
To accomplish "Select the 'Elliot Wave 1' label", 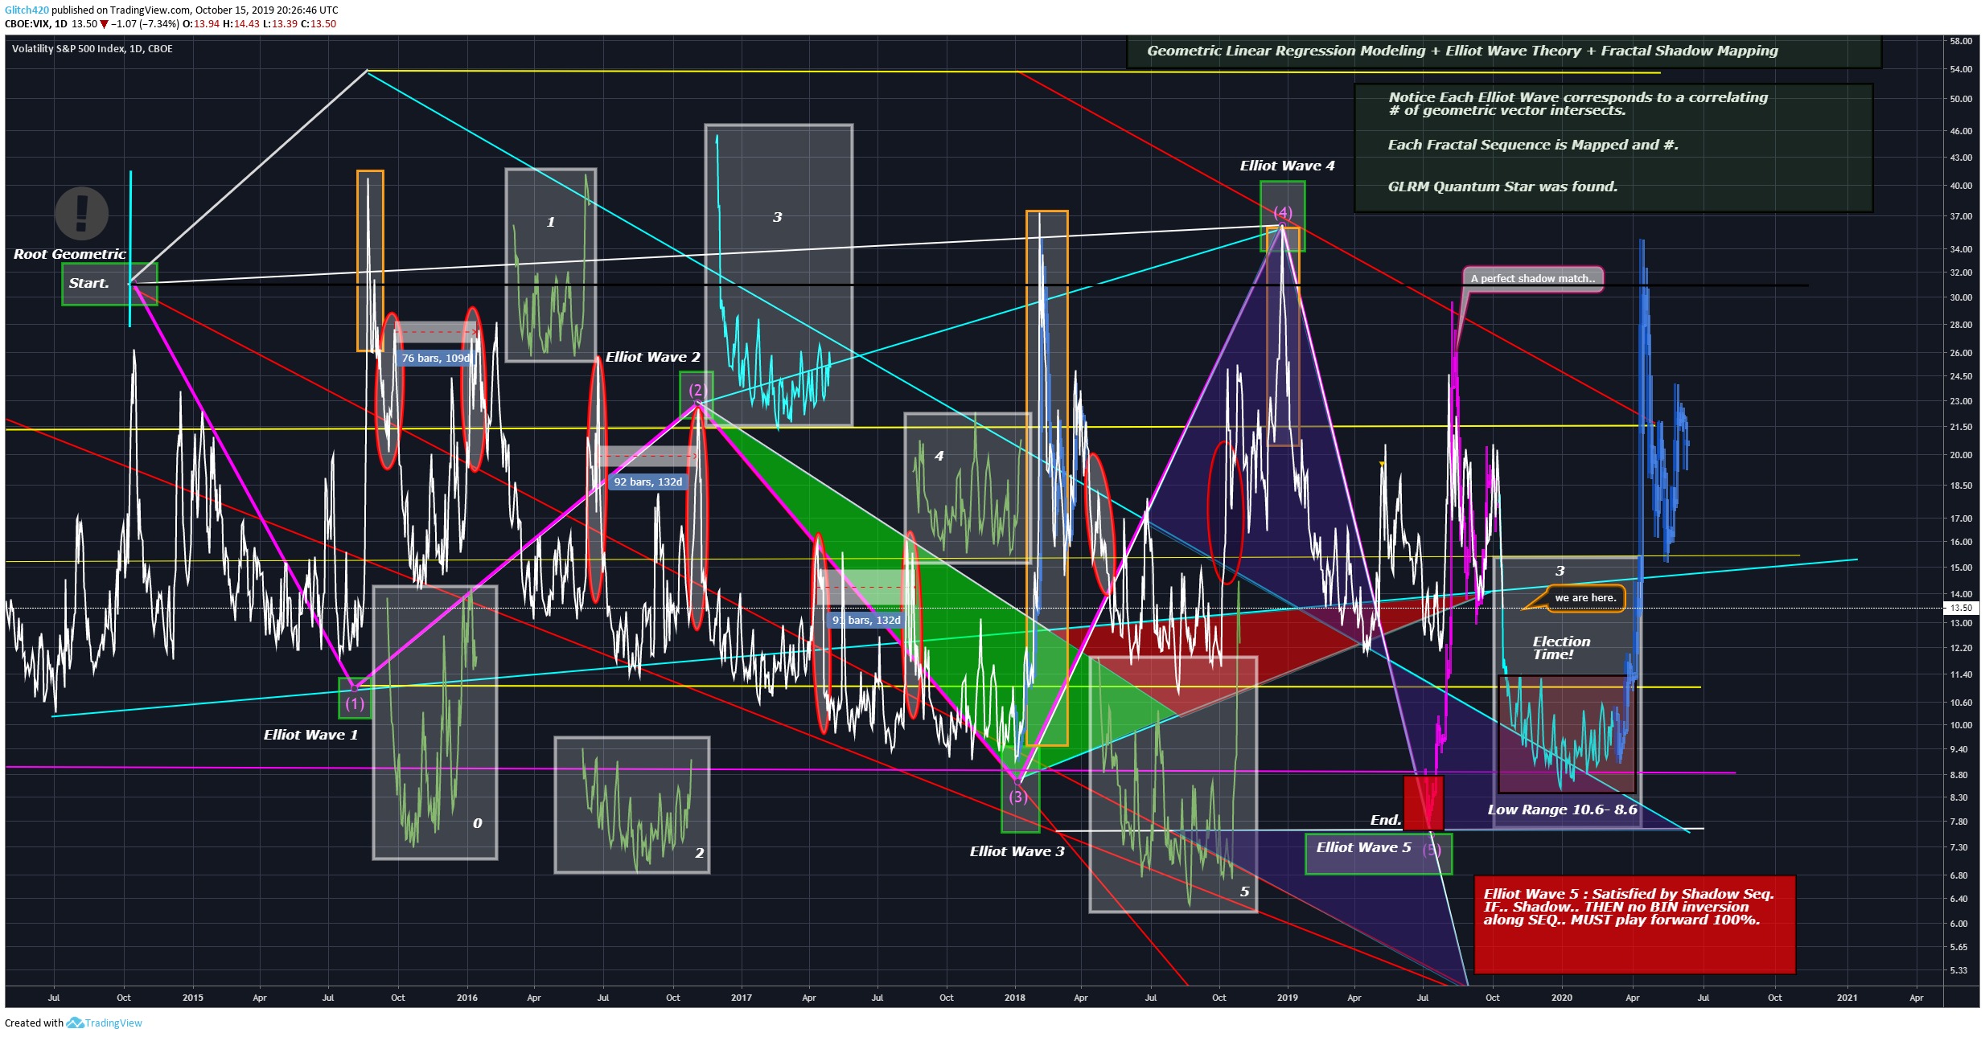I will (x=310, y=735).
